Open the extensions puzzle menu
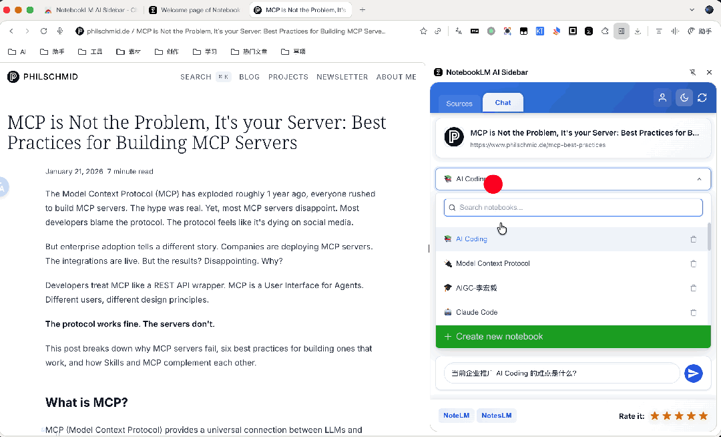This screenshot has height=437, width=721. pos(605,31)
